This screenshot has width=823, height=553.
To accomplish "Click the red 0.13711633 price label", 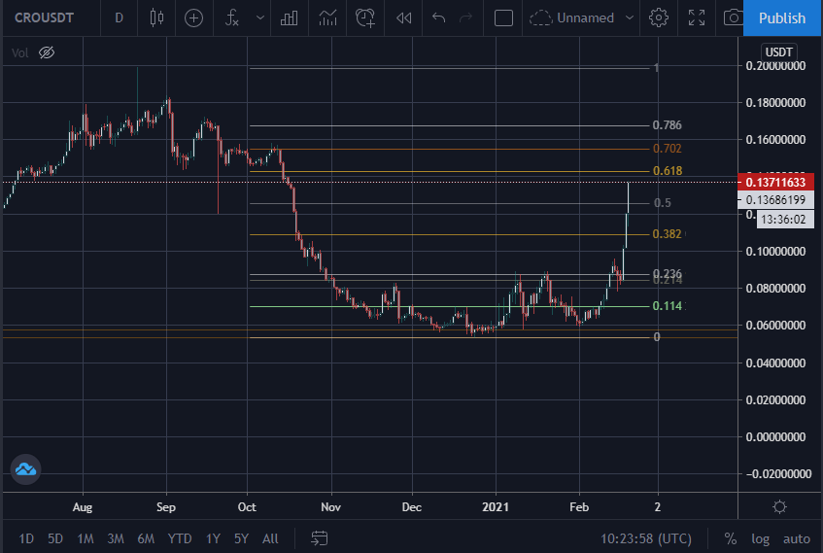I will [775, 183].
